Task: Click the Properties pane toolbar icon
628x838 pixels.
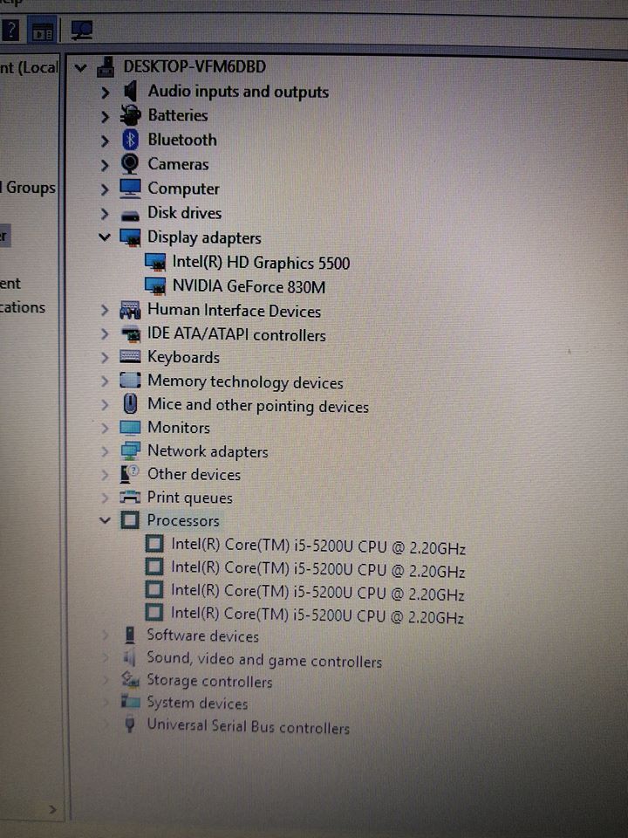Action: [43, 31]
